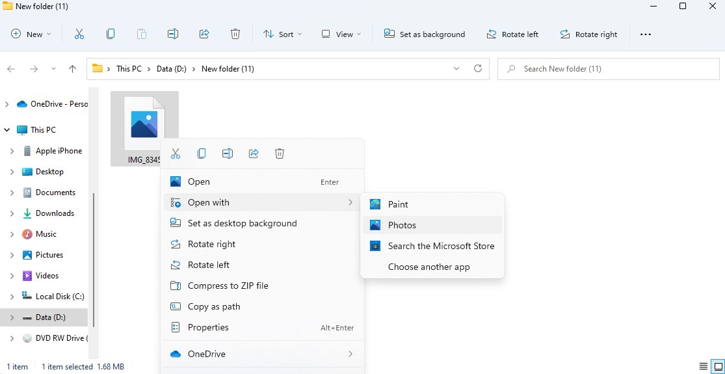Click the Rename icon in the top toolbar
This screenshot has height=374, width=725.
click(173, 34)
